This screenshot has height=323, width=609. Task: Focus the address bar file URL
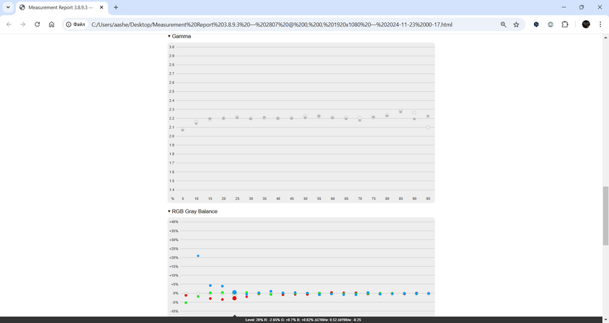pyautogui.click(x=272, y=24)
